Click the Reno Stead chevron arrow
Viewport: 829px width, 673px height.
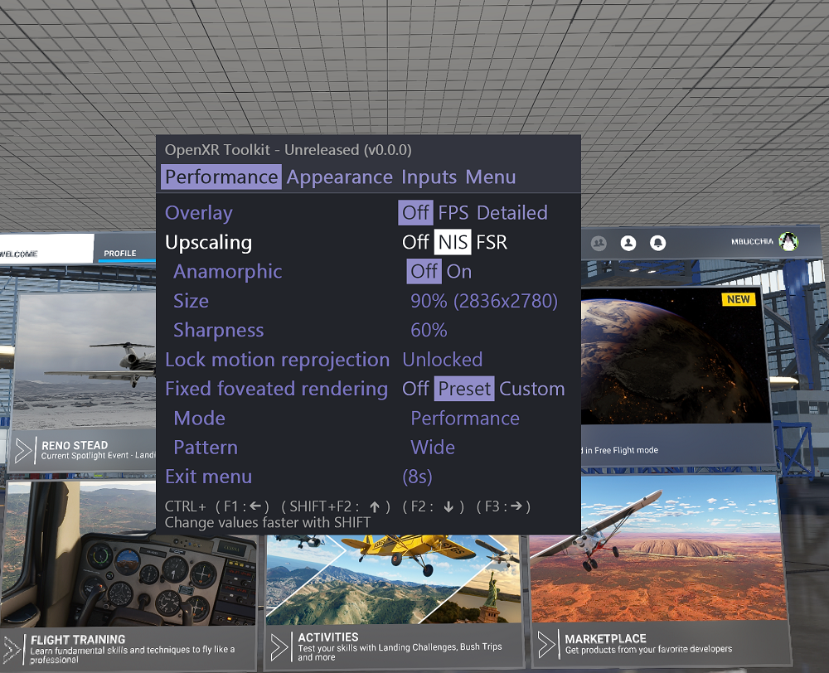tap(22, 448)
